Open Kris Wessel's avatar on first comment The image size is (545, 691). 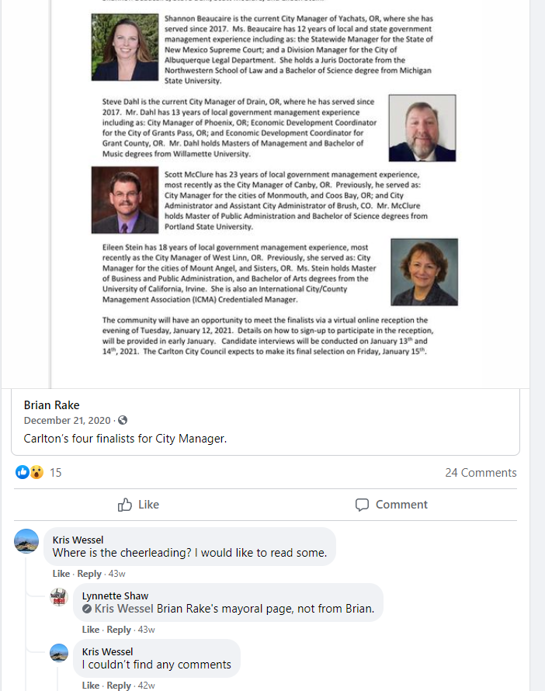tap(26, 540)
